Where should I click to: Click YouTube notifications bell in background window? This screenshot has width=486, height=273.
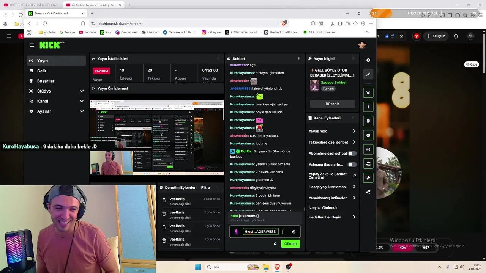[x=456, y=36]
